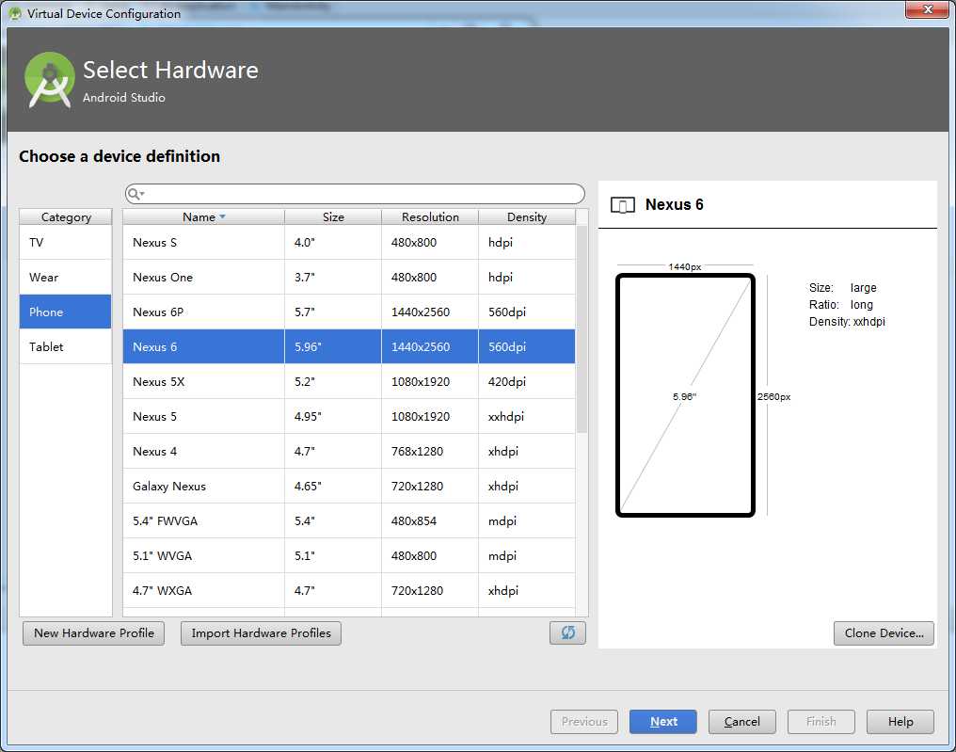This screenshot has height=752, width=956.
Task: Click the device icon beside the Nexus 6 title
Action: point(623,205)
